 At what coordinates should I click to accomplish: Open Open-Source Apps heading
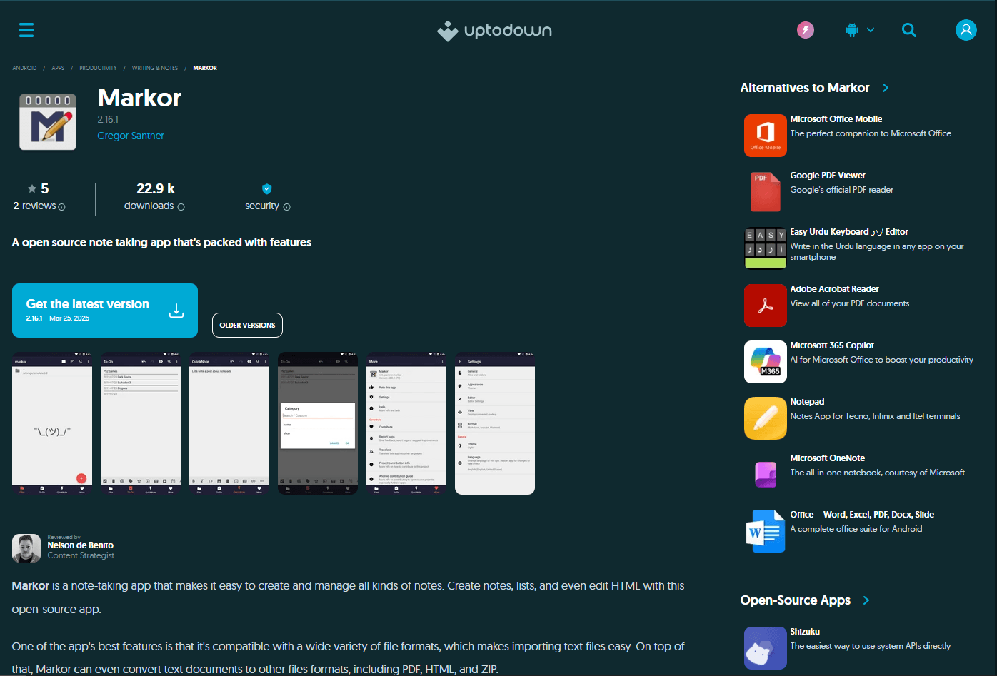[x=795, y=600]
